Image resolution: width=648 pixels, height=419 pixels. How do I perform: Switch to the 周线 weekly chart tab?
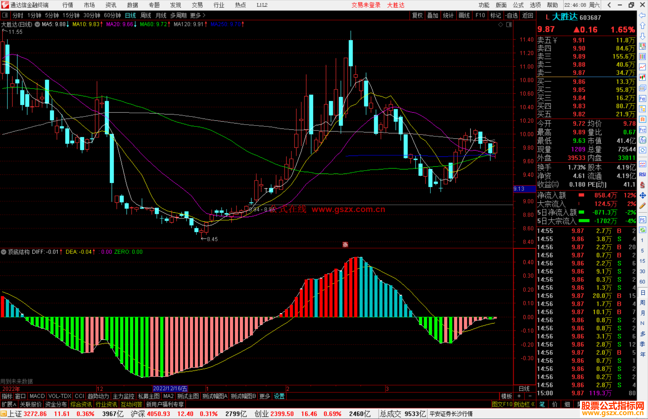pos(146,15)
